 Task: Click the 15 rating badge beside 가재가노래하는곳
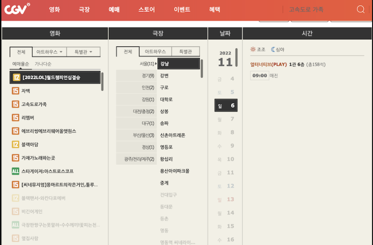(15, 158)
